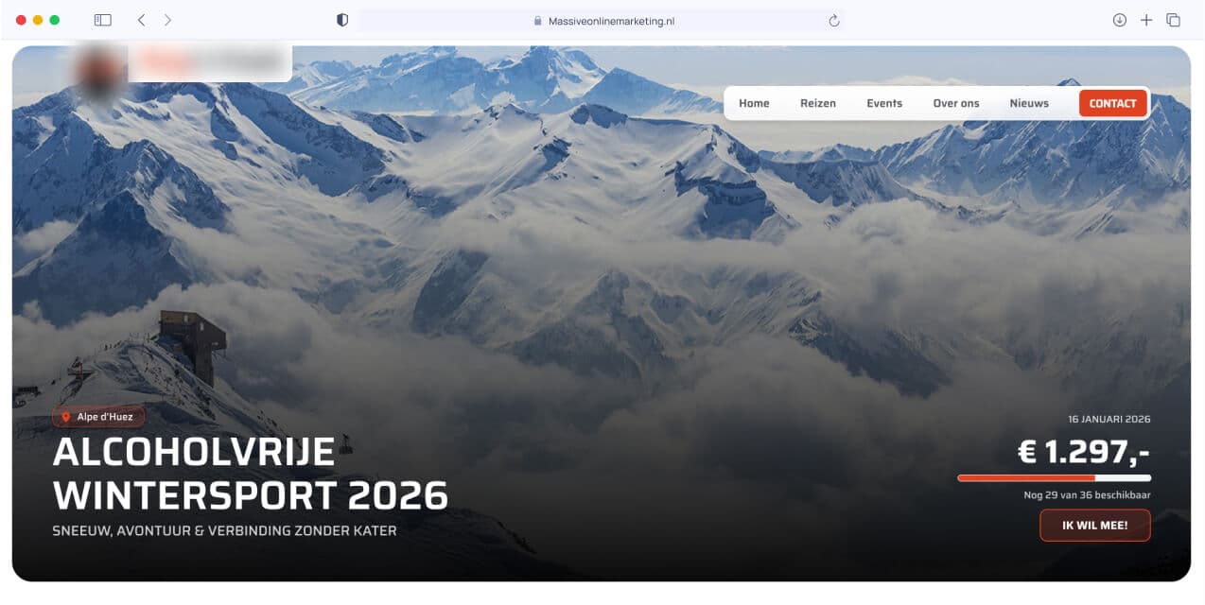Viewport: 1205px width, 605px height.
Task: Go back with the left arrow
Action: (141, 20)
